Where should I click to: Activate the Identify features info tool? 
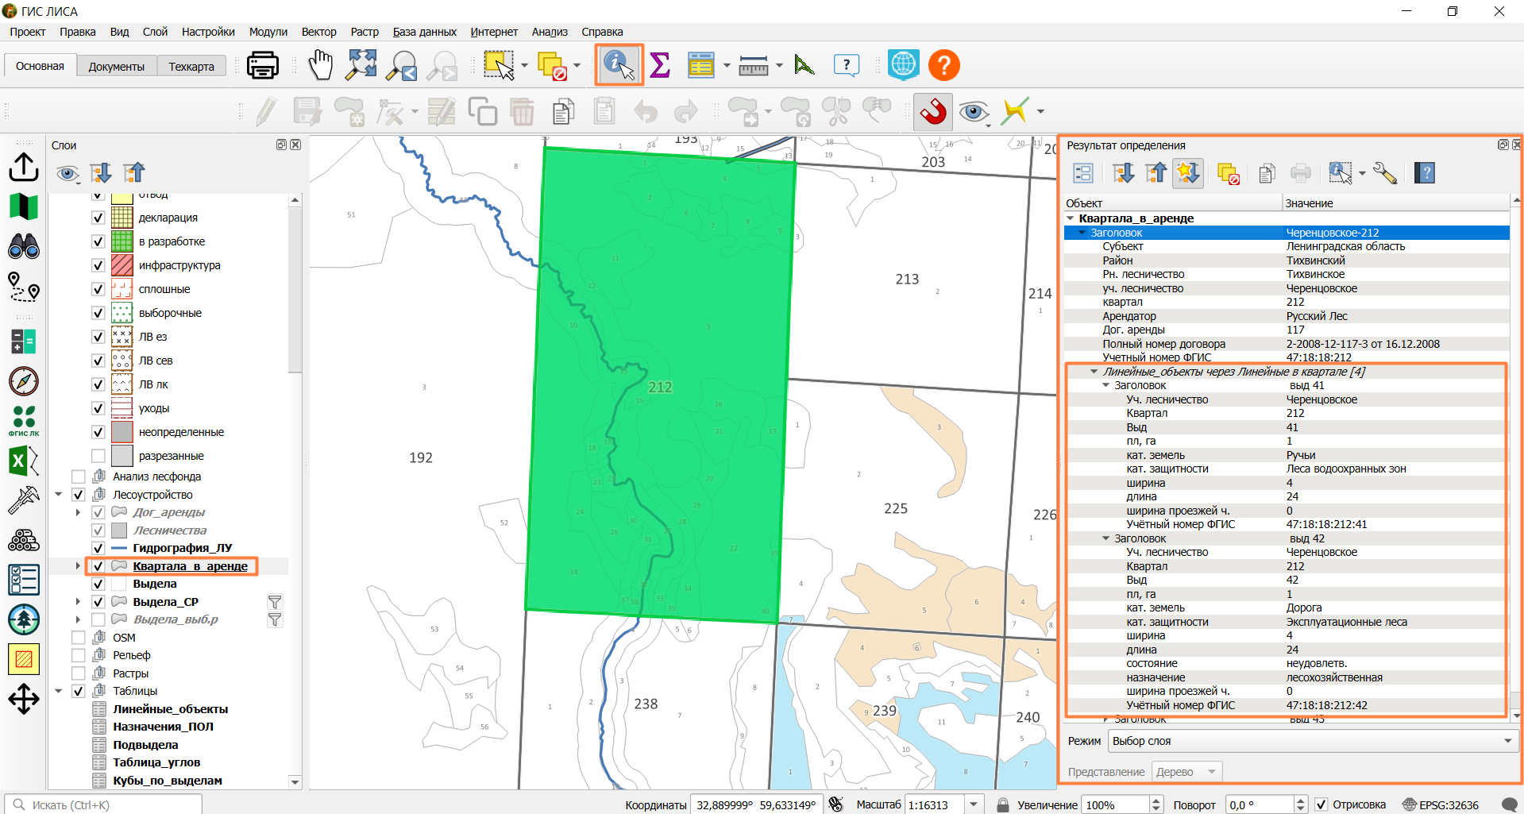pyautogui.click(x=619, y=65)
